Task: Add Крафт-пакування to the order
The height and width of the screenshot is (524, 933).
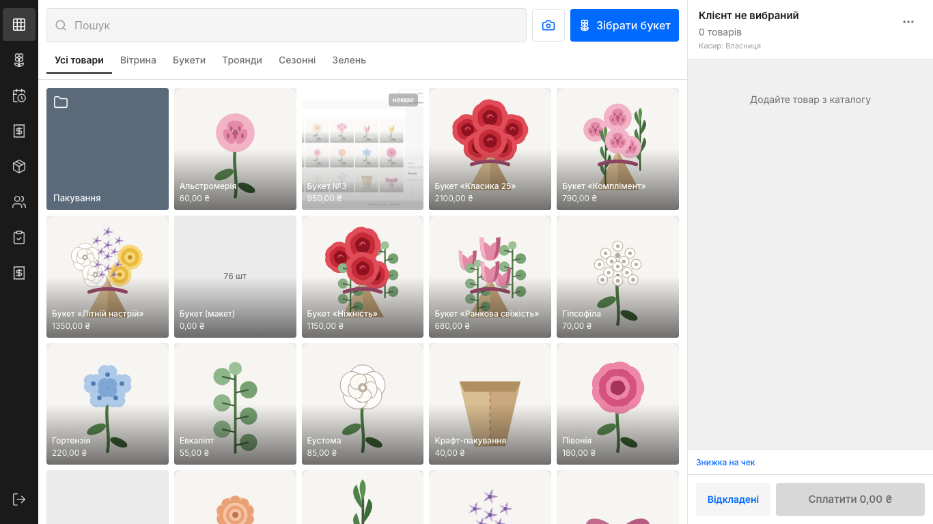Action: (x=490, y=404)
